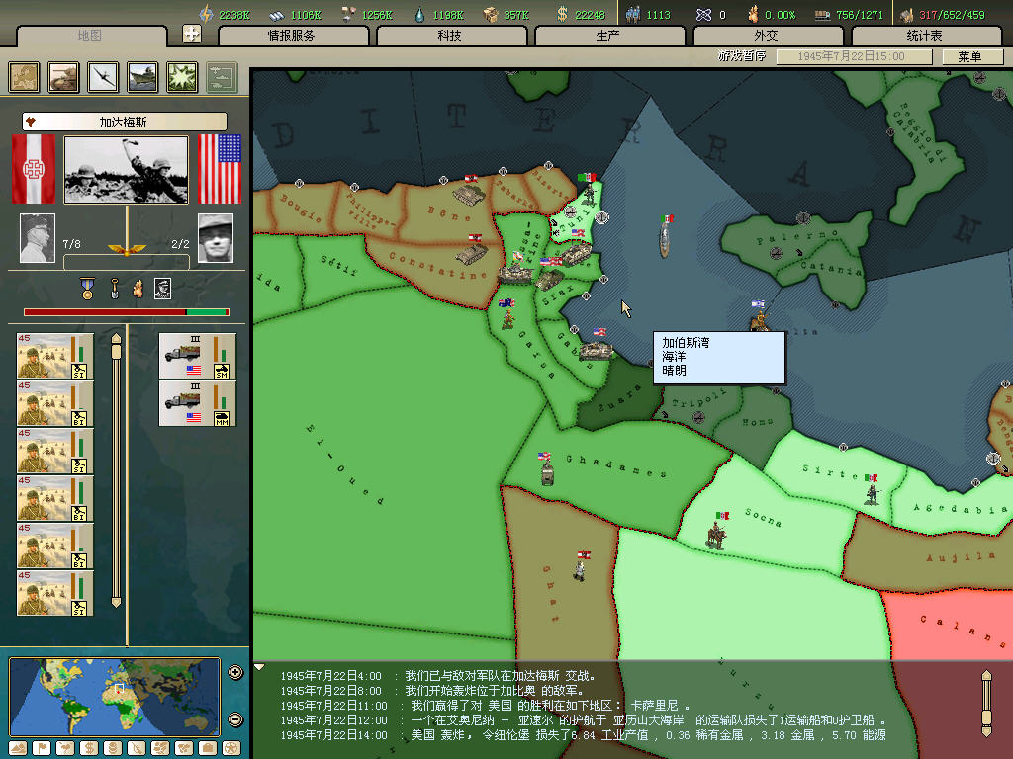
Task: Zoom out on the minimap
Action: (235, 719)
